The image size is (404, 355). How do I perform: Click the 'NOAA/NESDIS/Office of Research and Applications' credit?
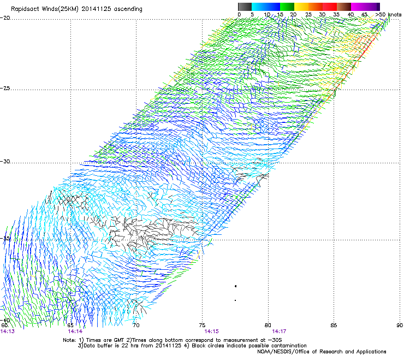point(322,352)
